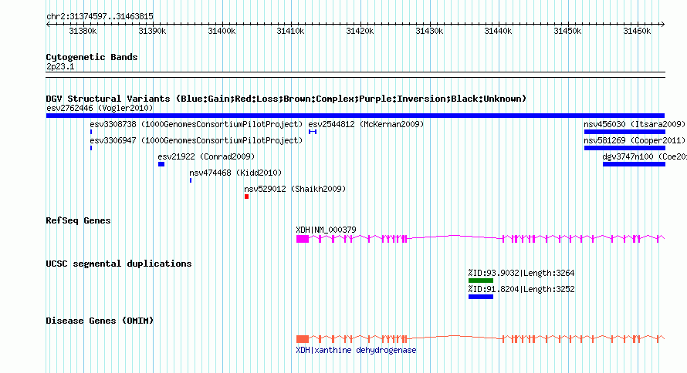Click the DGV Structural Variants track heading
The width and height of the screenshot is (687, 373).
286,99
